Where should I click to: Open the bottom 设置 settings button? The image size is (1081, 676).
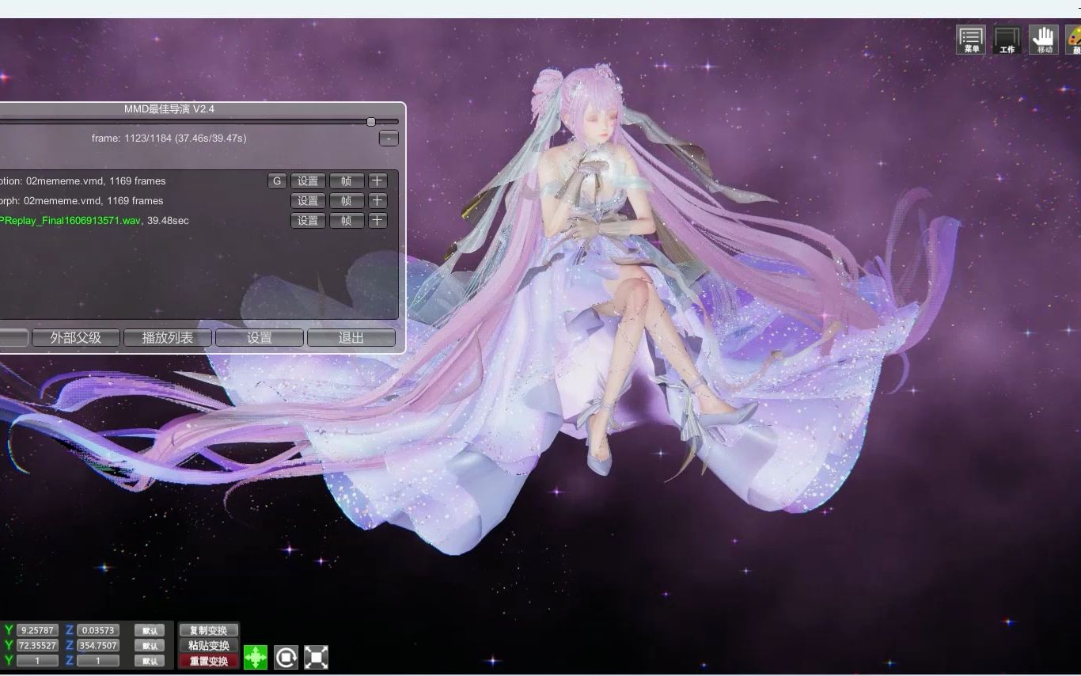pyautogui.click(x=260, y=338)
